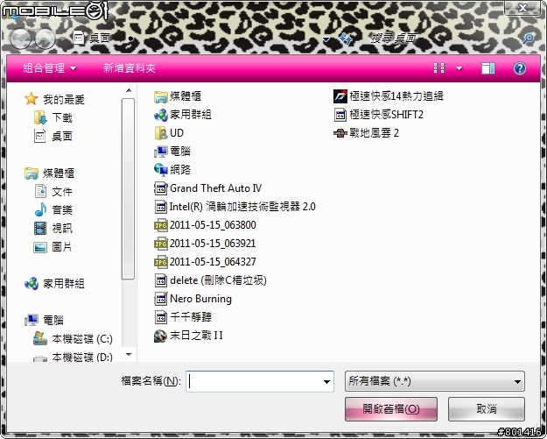This screenshot has height=439, width=547.
Task: Click the Back navigation arrow
Action: point(20,38)
